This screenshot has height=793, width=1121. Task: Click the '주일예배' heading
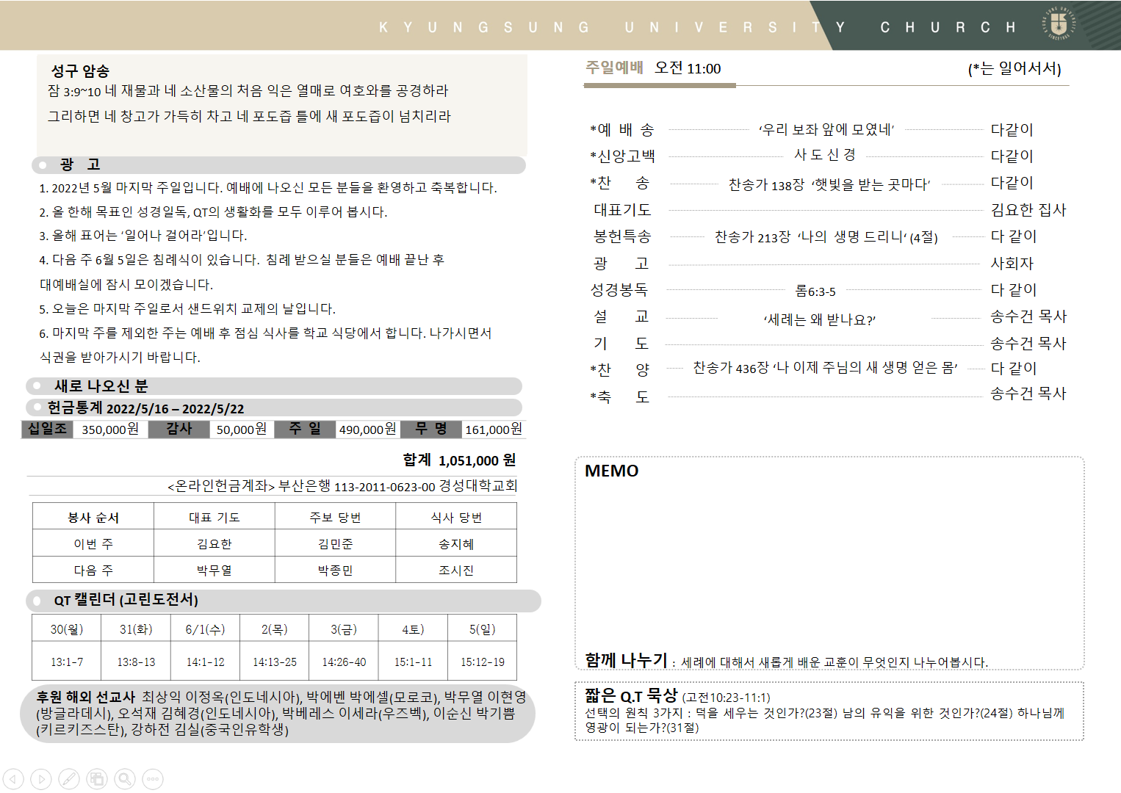(614, 68)
